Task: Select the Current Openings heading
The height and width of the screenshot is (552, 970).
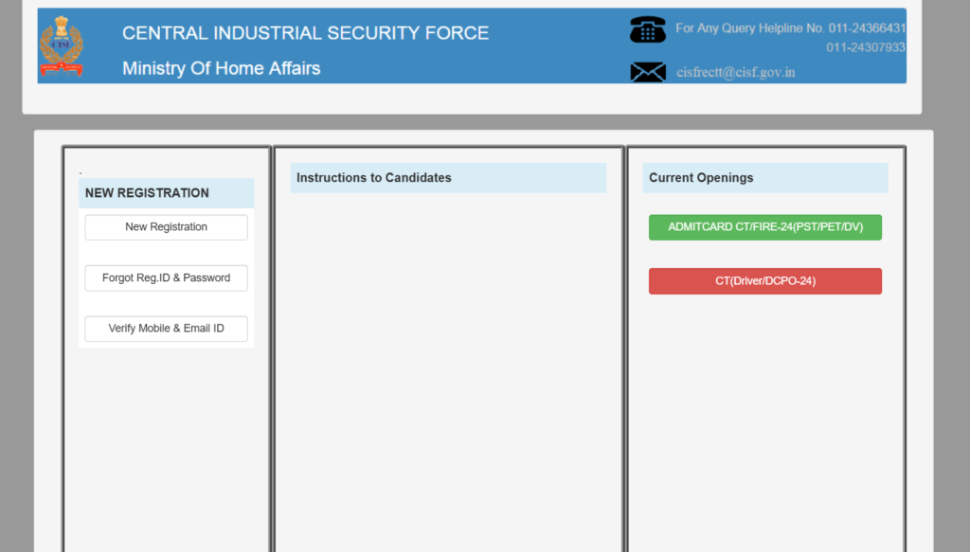Action: click(x=701, y=178)
